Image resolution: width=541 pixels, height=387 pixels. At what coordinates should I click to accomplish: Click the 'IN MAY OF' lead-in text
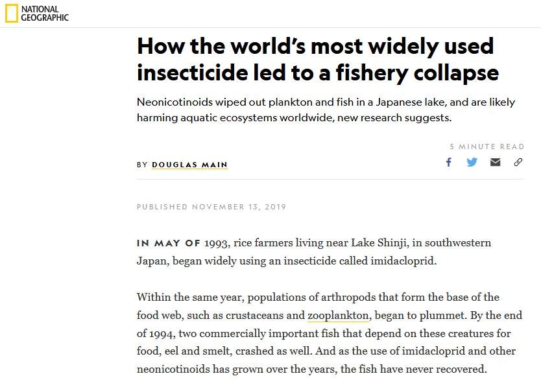[x=169, y=244]
